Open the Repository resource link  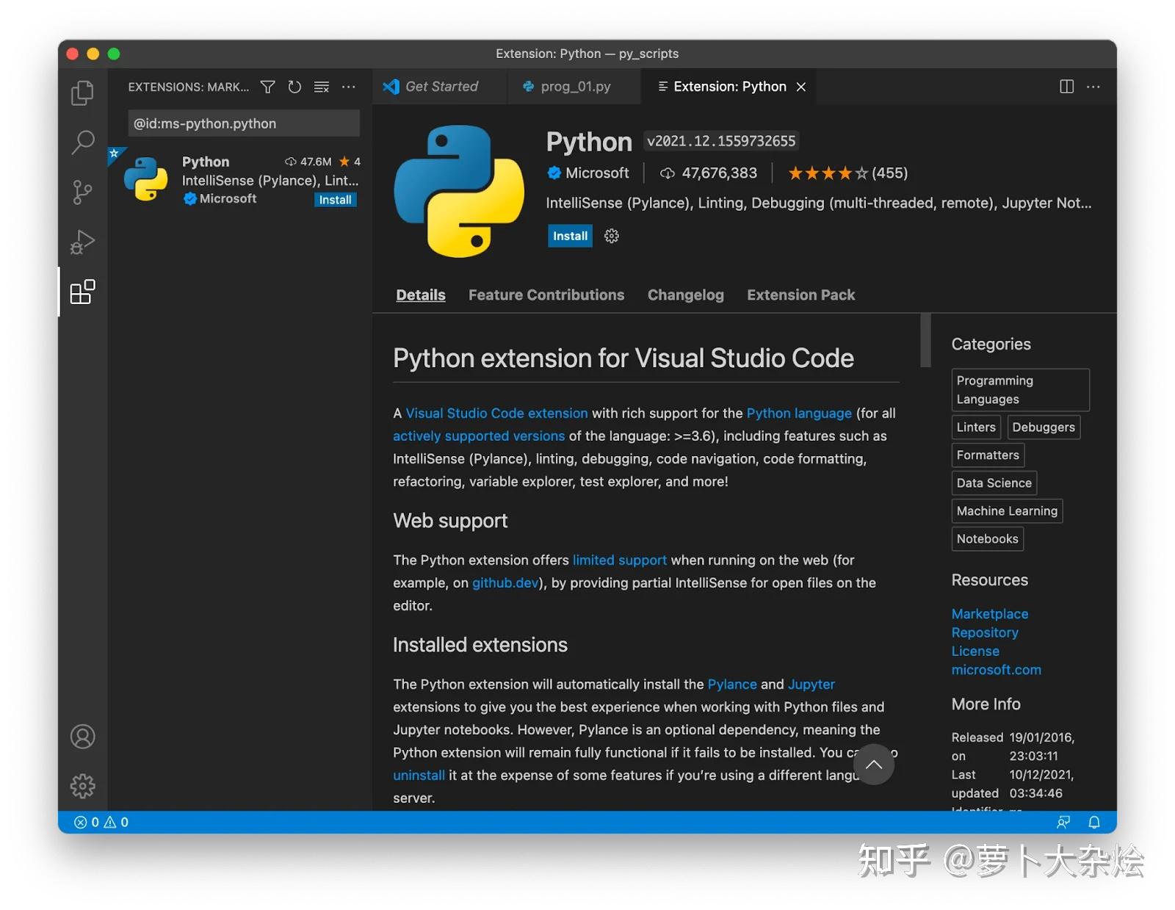point(985,632)
